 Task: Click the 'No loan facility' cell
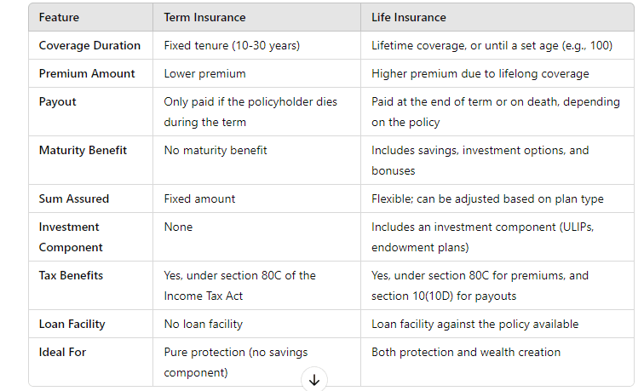pyautogui.click(x=204, y=324)
